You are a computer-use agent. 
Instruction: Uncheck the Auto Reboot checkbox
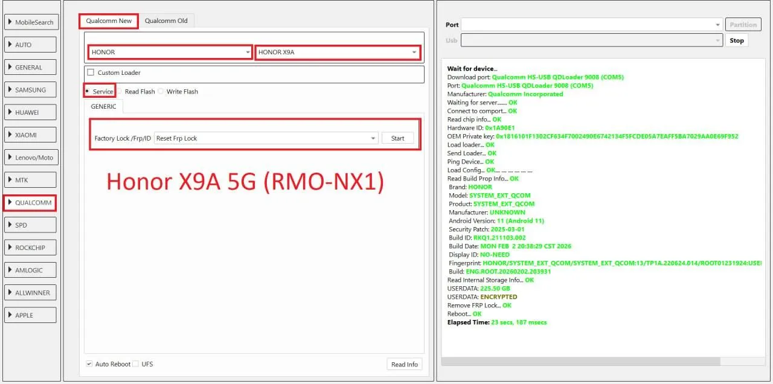89,364
